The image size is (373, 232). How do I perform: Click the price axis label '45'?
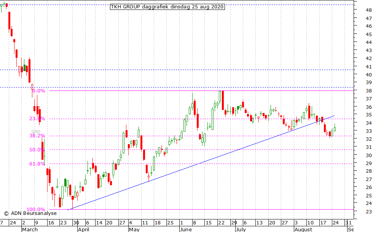click(369, 35)
